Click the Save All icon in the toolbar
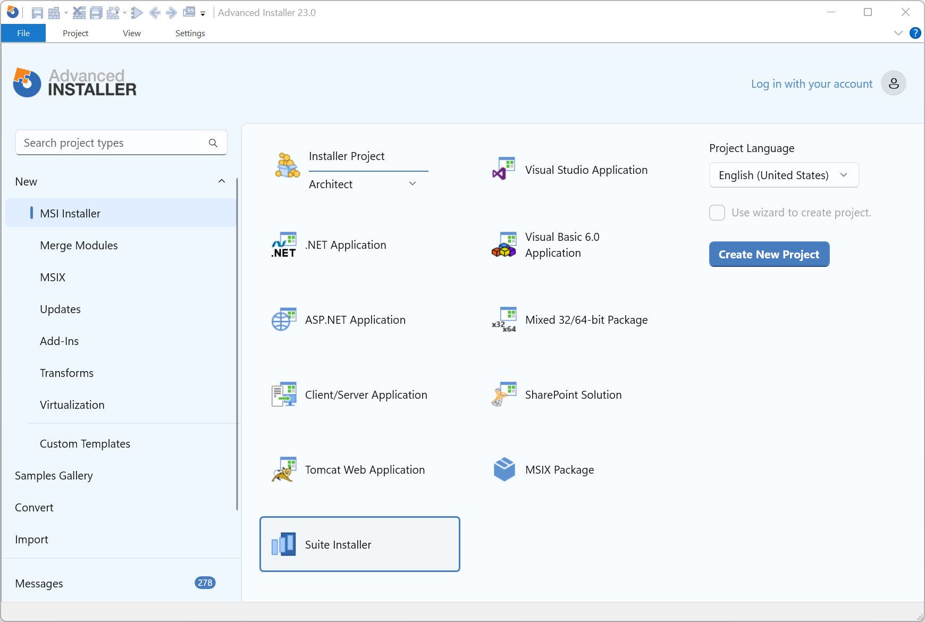This screenshot has width=925, height=622. [x=96, y=13]
